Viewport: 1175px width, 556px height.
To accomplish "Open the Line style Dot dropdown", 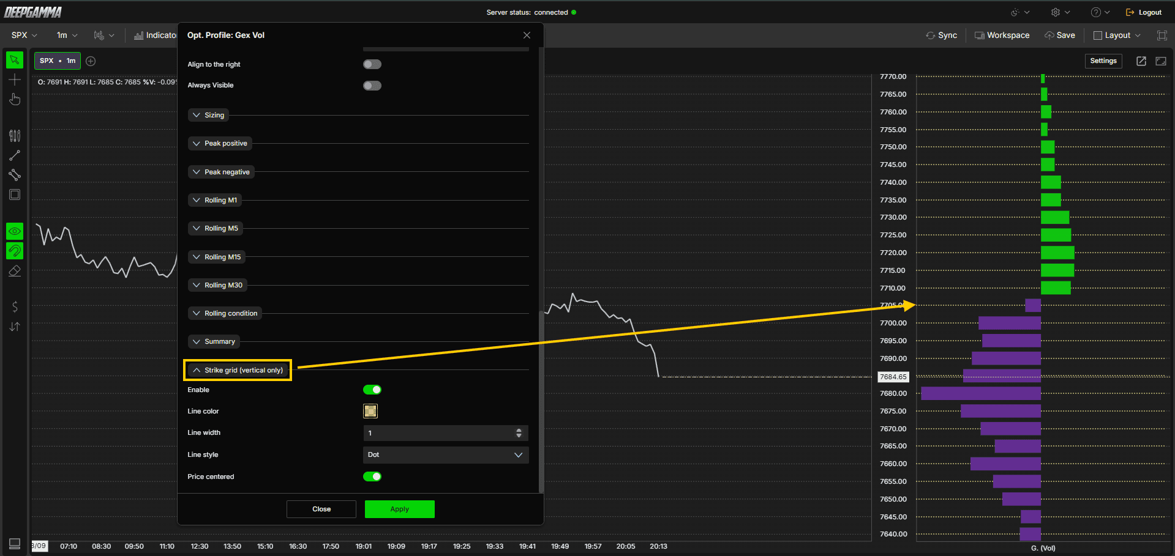I will pyautogui.click(x=446, y=454).
